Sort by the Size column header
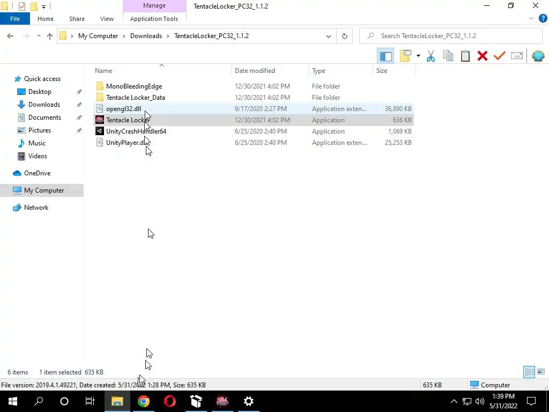 (382, 71)
